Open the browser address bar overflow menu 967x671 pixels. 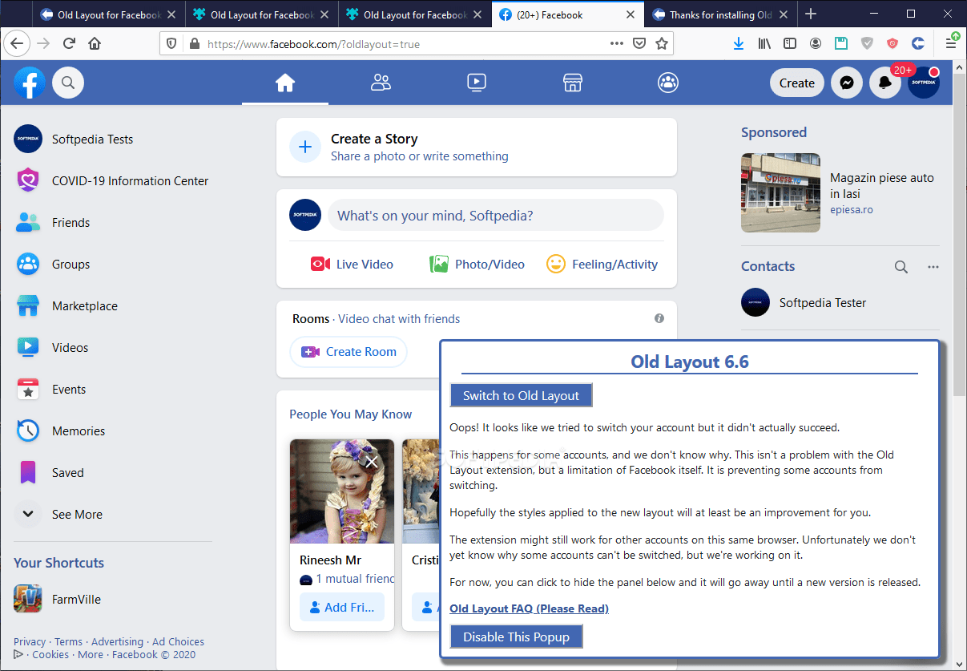pos(616,43)
